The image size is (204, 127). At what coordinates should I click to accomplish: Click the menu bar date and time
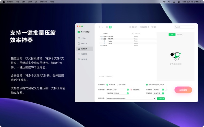tap(192, 2)
